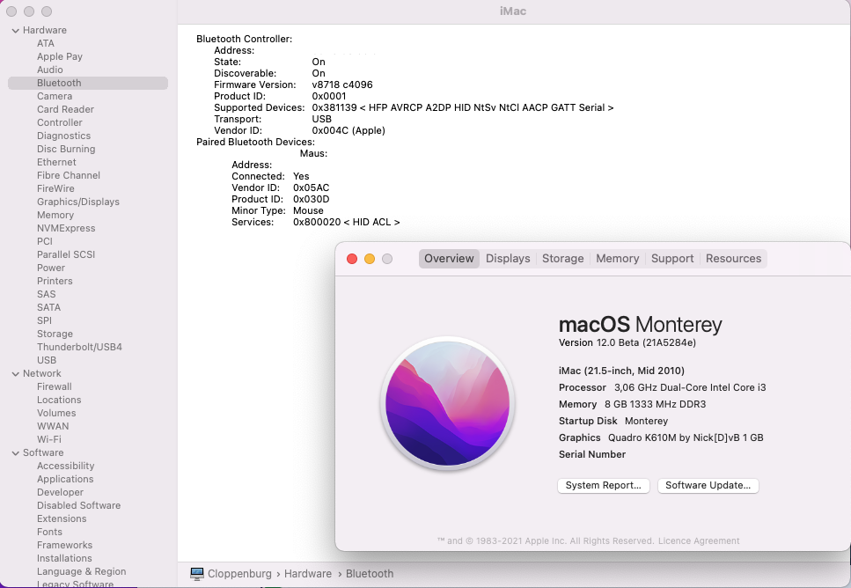Collapse the Network section in sidebar

pyautogui.click(x=15, y=373)
